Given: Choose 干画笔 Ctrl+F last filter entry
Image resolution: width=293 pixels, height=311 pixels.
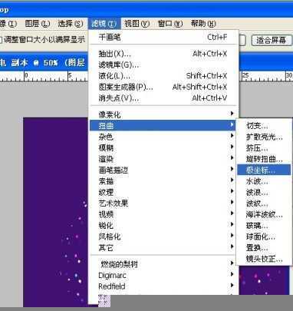Looking at the screenshot, I should [163, 38].
